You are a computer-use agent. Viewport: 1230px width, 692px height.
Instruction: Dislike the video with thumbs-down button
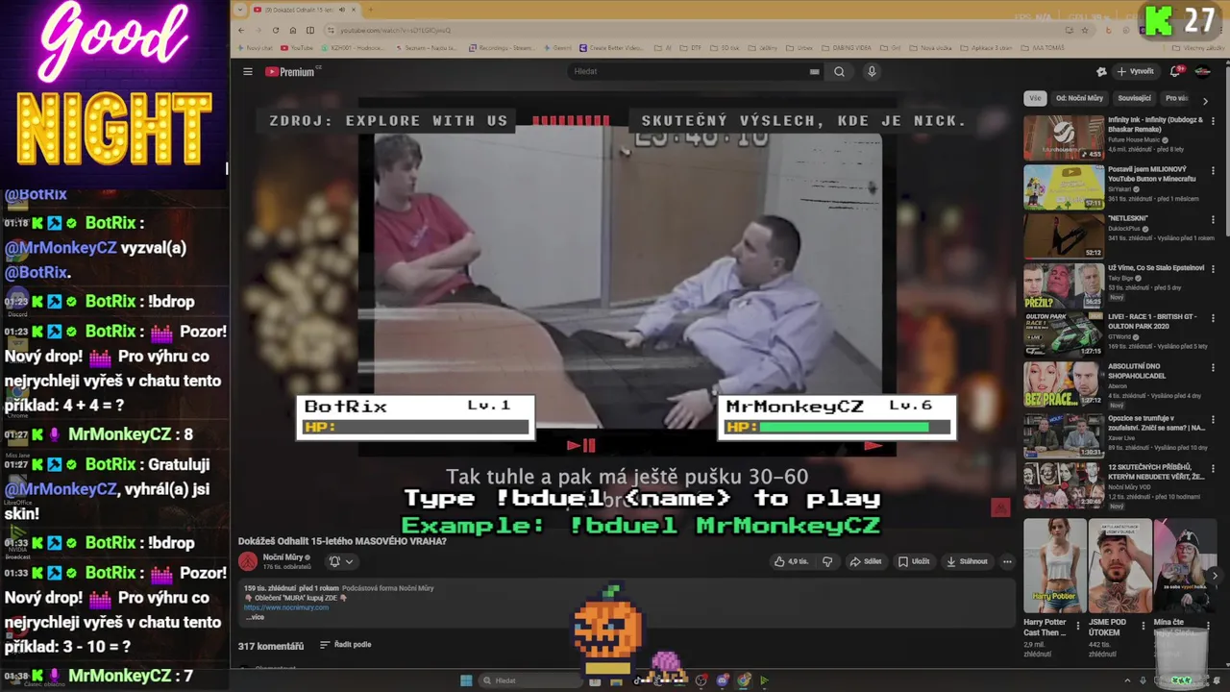(x=826, y=561)
